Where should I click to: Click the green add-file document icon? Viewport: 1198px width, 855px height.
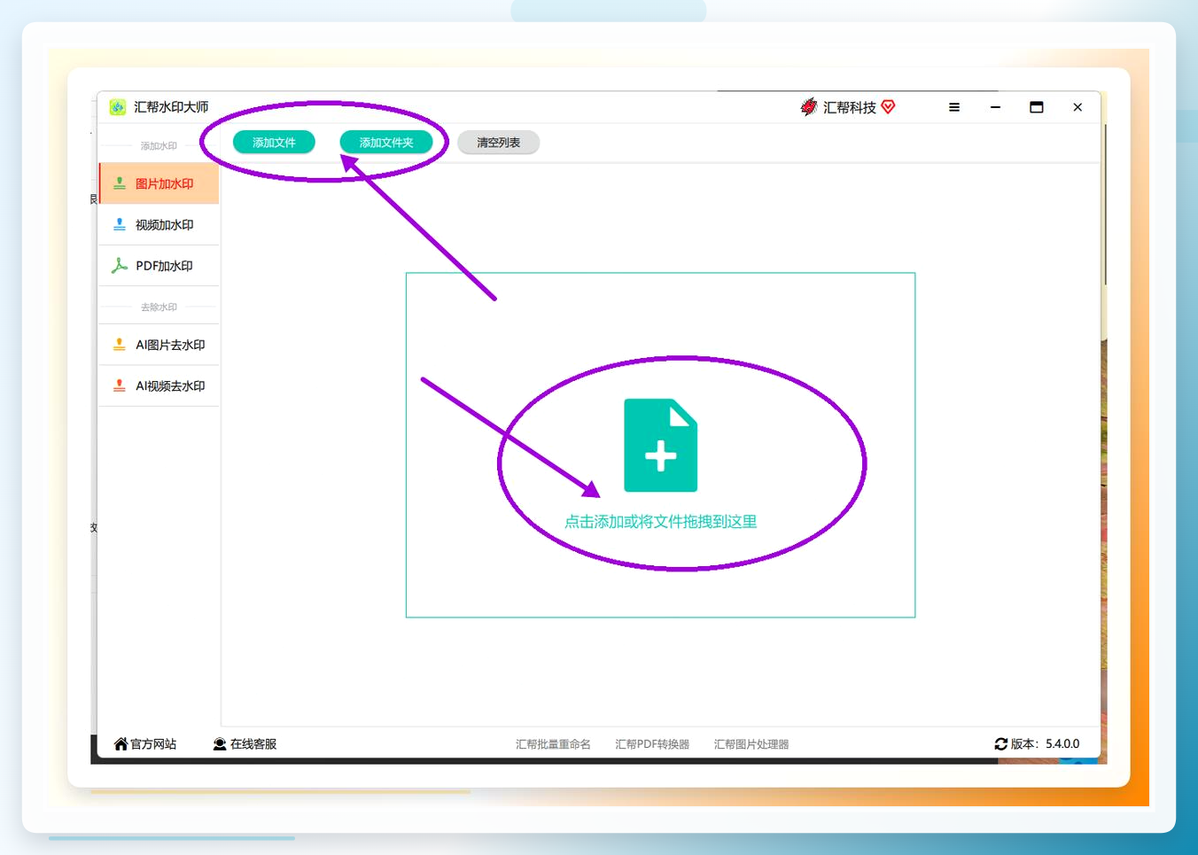pos(660,445)
